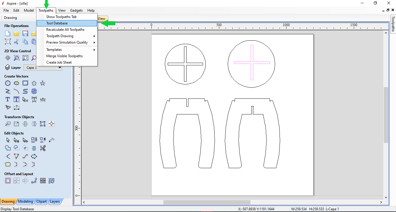Open the Edit menu
This screenshot has height=212, width=396.
pos(16,10)
